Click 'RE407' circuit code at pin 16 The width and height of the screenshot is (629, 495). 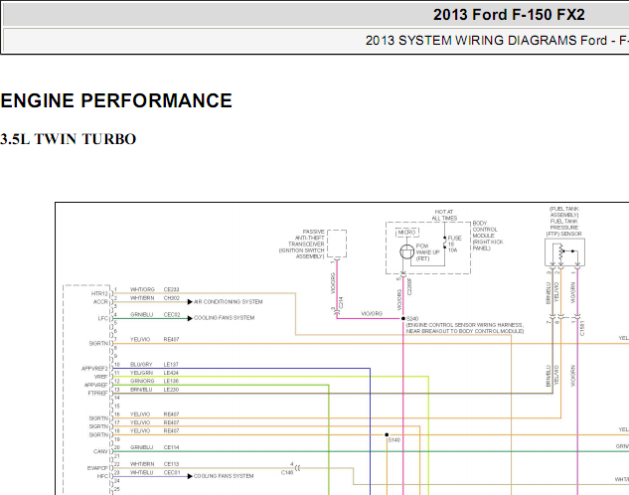[x=171, y=413]
